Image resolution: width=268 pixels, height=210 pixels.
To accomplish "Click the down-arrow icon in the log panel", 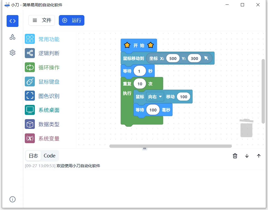I will (247, 156).
